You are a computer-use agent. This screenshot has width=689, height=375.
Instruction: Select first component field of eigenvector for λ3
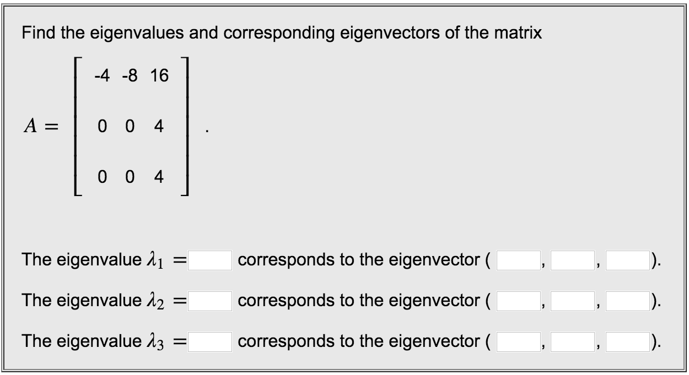(518, 341)
